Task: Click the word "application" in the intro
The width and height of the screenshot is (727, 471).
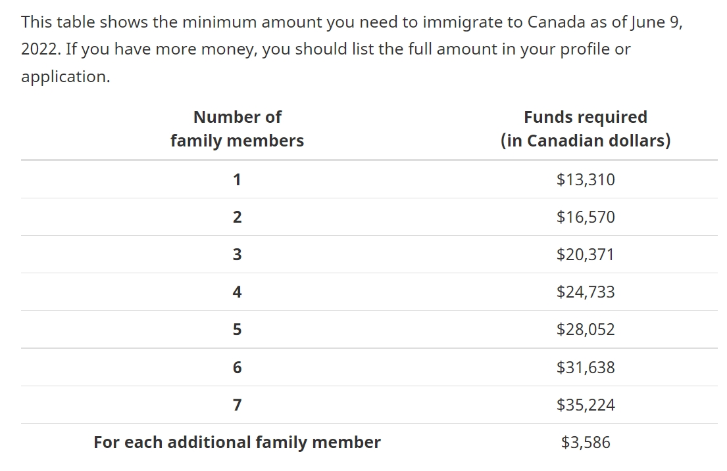Action: (x=63, y=76)
